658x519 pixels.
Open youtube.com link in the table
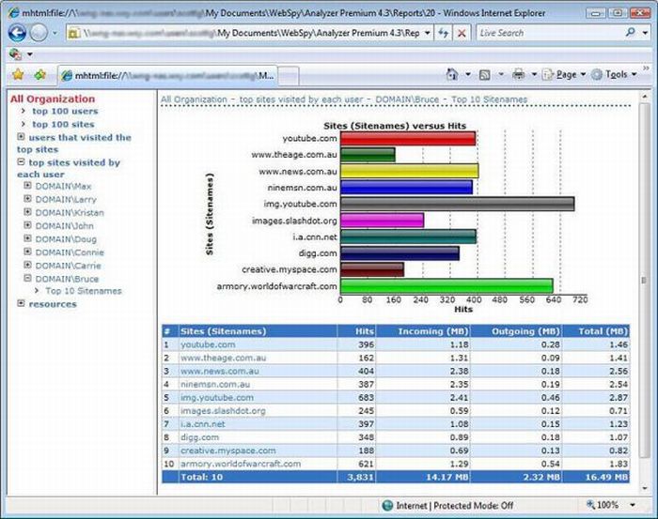[x=208, y=344]
